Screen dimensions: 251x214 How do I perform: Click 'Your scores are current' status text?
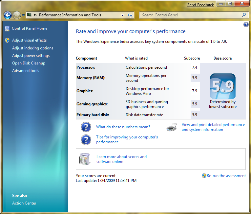[x=95, y=176]
